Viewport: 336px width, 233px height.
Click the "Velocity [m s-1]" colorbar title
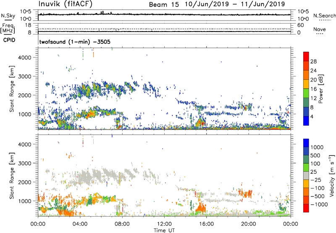tap(332, 175)
